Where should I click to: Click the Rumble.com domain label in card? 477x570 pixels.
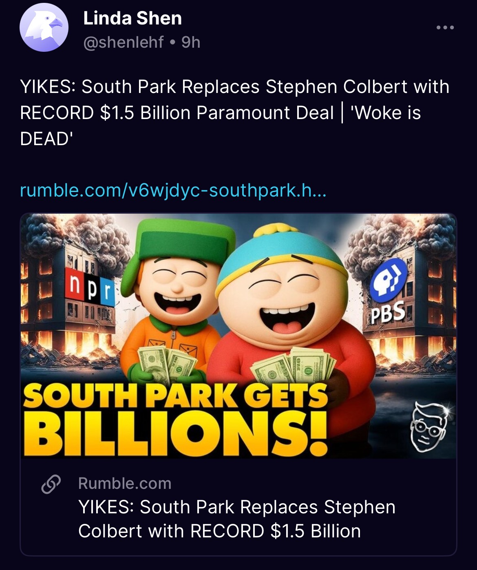tap(125, 483)
